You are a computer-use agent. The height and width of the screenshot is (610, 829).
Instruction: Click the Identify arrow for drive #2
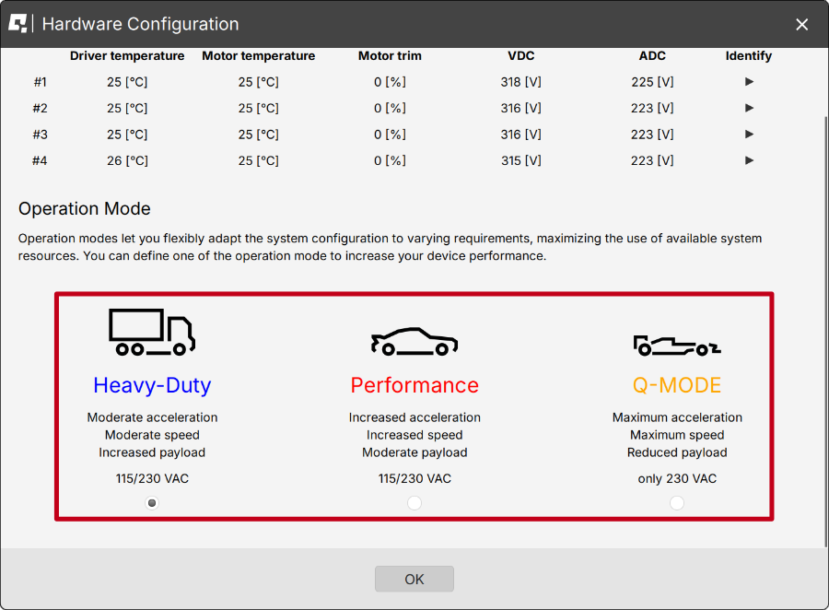coord(749,108)
